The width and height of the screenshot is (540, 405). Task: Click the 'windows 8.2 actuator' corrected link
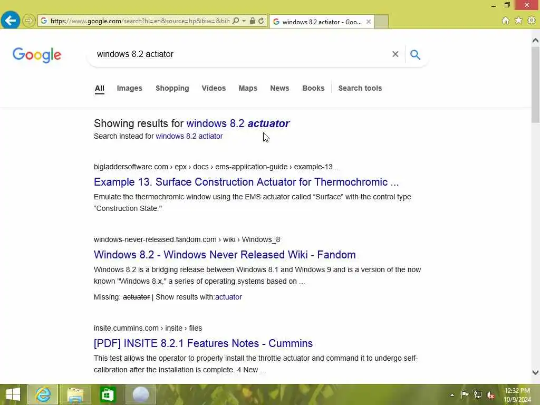pyautogui.click(x=238, y=123)
